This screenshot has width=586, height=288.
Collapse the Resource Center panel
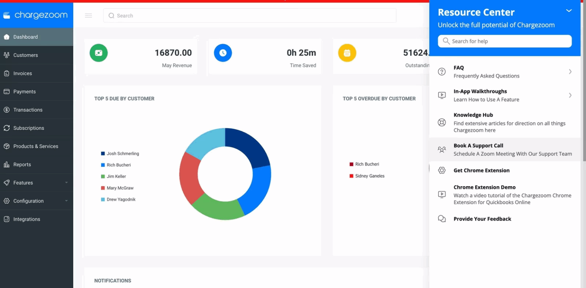pos(568,11)
